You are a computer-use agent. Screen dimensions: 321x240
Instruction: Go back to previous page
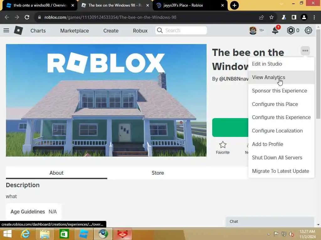[7, 17]
